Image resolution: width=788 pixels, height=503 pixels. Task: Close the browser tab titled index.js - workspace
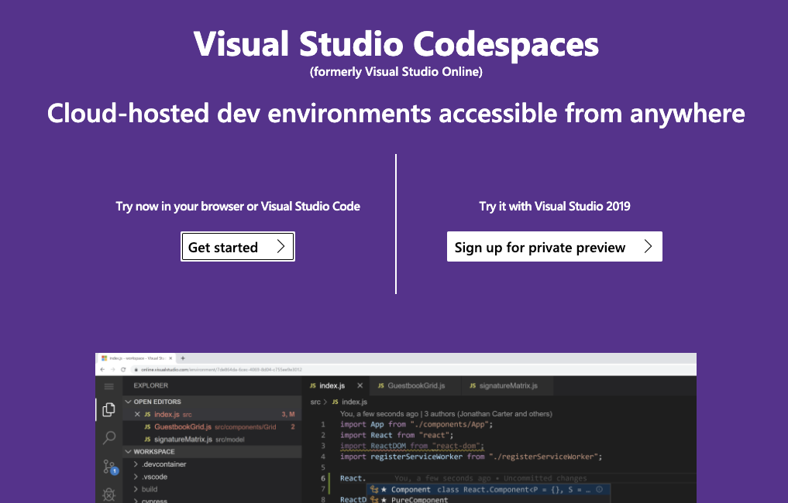pos(171,358)
